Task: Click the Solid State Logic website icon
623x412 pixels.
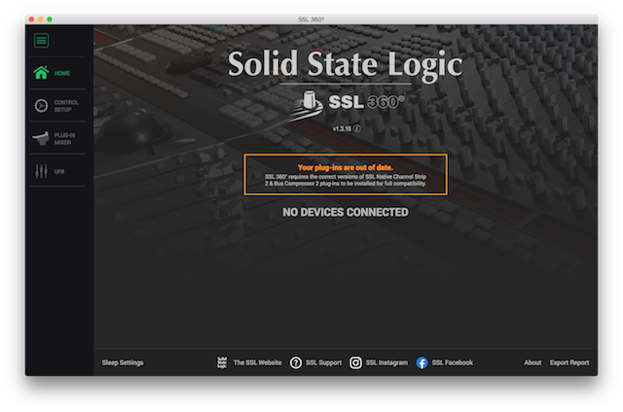Action: [222, 362]
